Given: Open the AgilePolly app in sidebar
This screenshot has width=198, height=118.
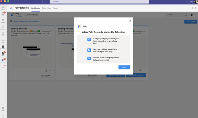Looking at the screenshot, I should [x=3, y=47].
